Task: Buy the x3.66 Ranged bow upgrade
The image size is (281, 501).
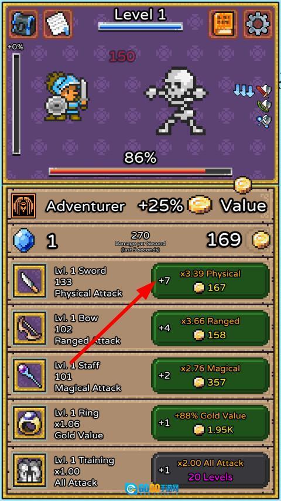Action: pyautogui.click(x=210, y=329)
